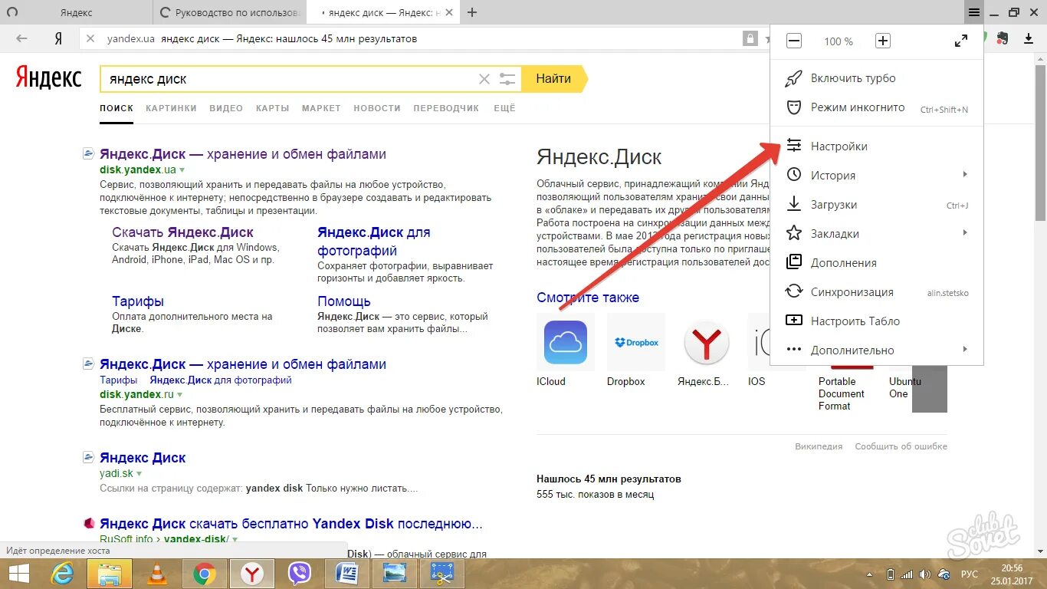Open Настройки settings menu item
The width and height of the screenshot is (1047, 589).
[x=877, y=146]
